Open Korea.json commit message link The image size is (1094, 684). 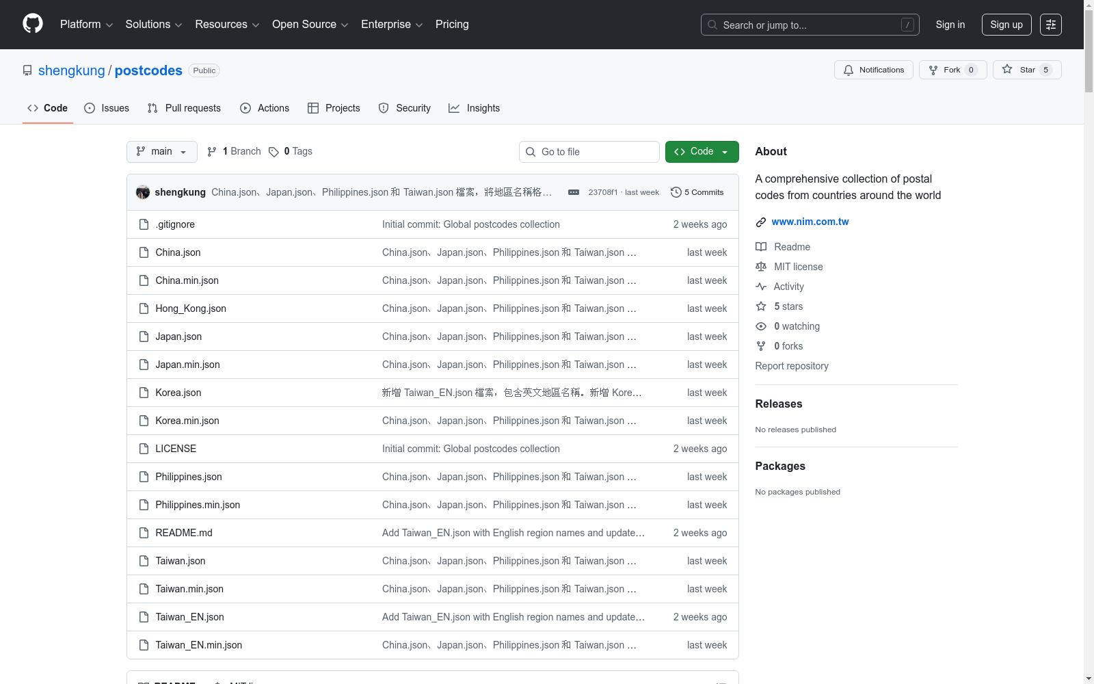click(511, 393)
